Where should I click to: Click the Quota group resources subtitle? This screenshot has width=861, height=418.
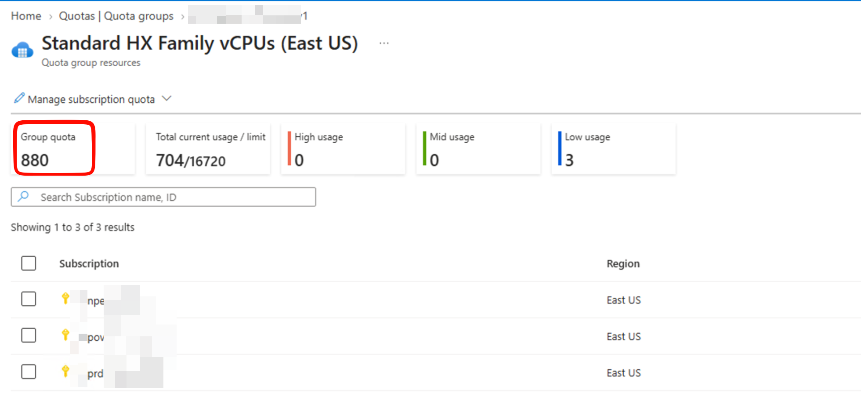(91, 62)
